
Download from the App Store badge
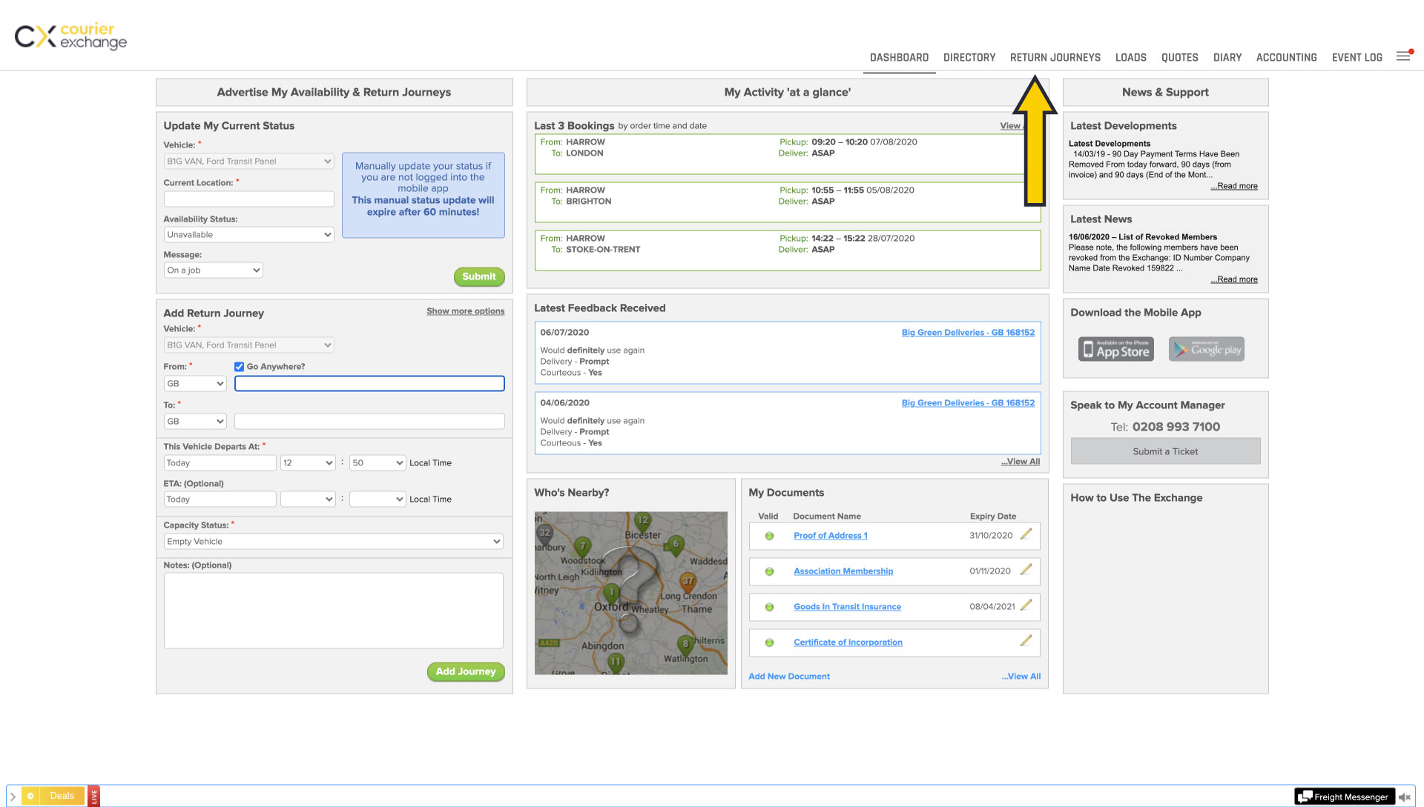click(x=1115, y=349)
